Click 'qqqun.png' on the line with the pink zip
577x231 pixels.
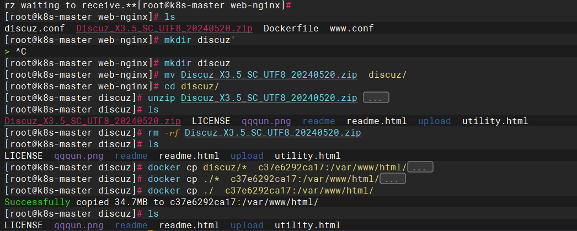[x=266, y=121]
